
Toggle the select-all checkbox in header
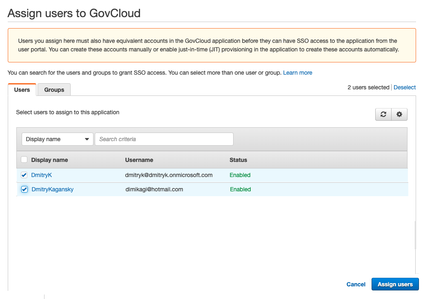tap(24, 159)
